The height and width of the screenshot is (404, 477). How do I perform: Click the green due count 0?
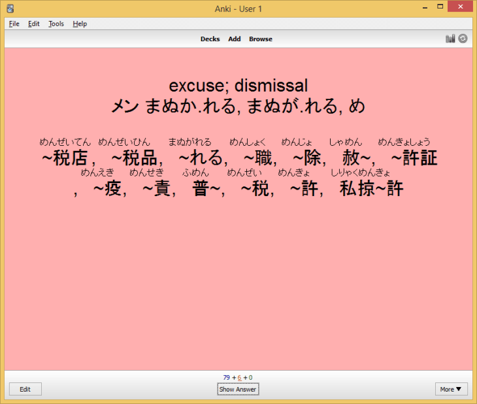click(x=250, y=378)
